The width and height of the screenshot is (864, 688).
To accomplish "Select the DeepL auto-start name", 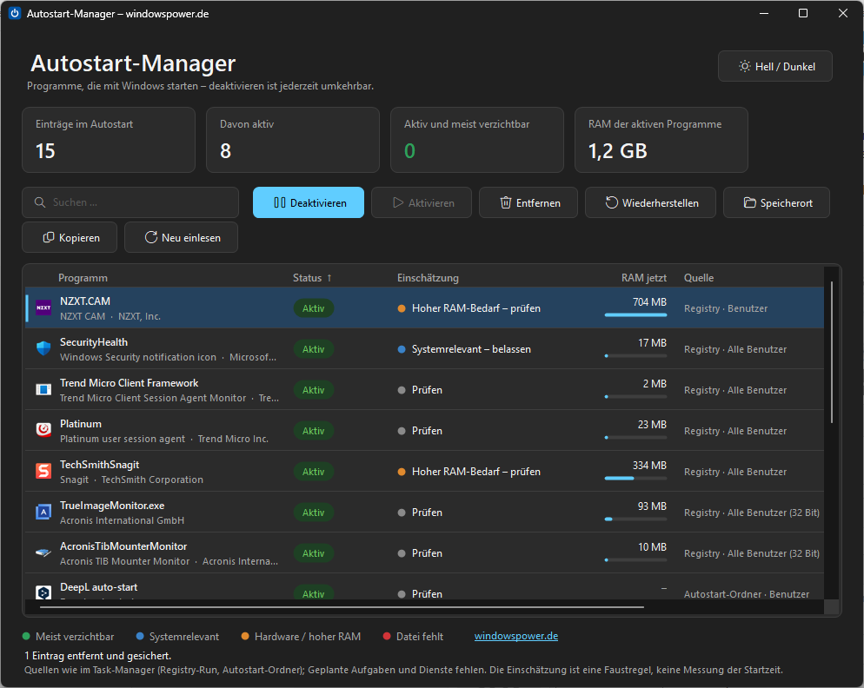I will pos(98,586).
